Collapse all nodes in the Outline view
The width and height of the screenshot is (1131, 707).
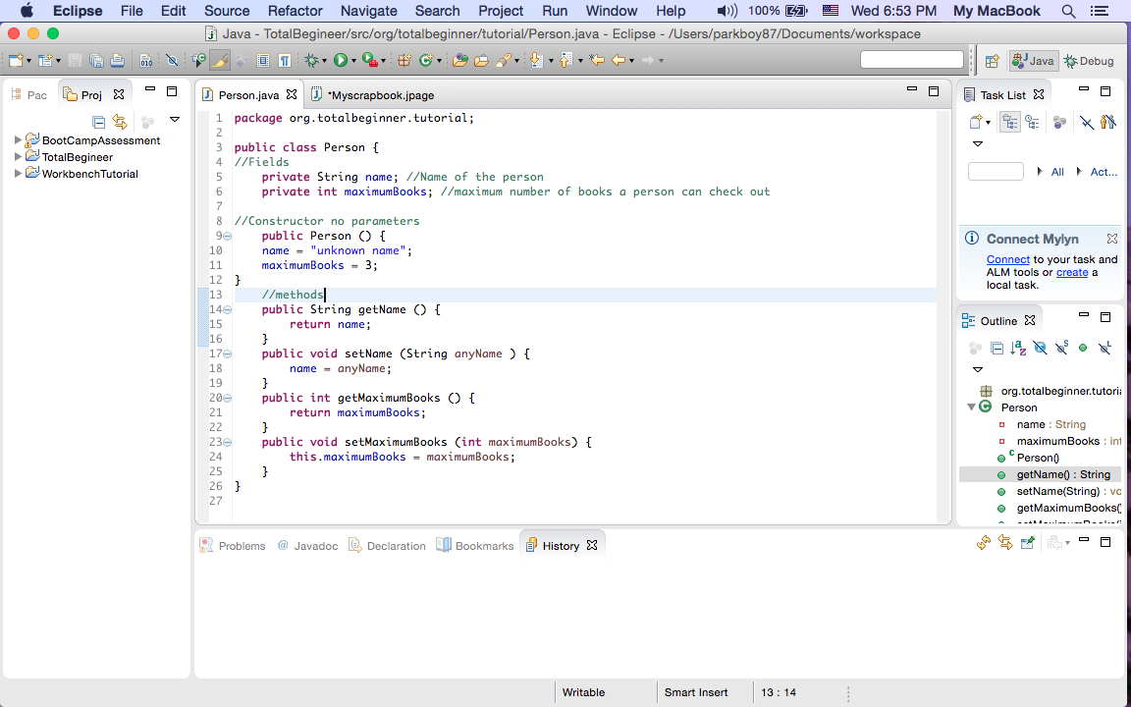996,349
